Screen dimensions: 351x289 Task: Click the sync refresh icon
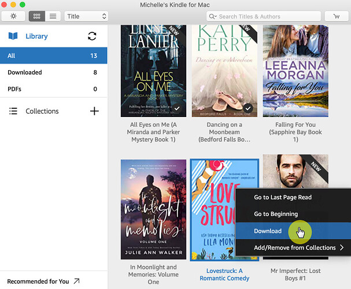[x=92, y=36]
